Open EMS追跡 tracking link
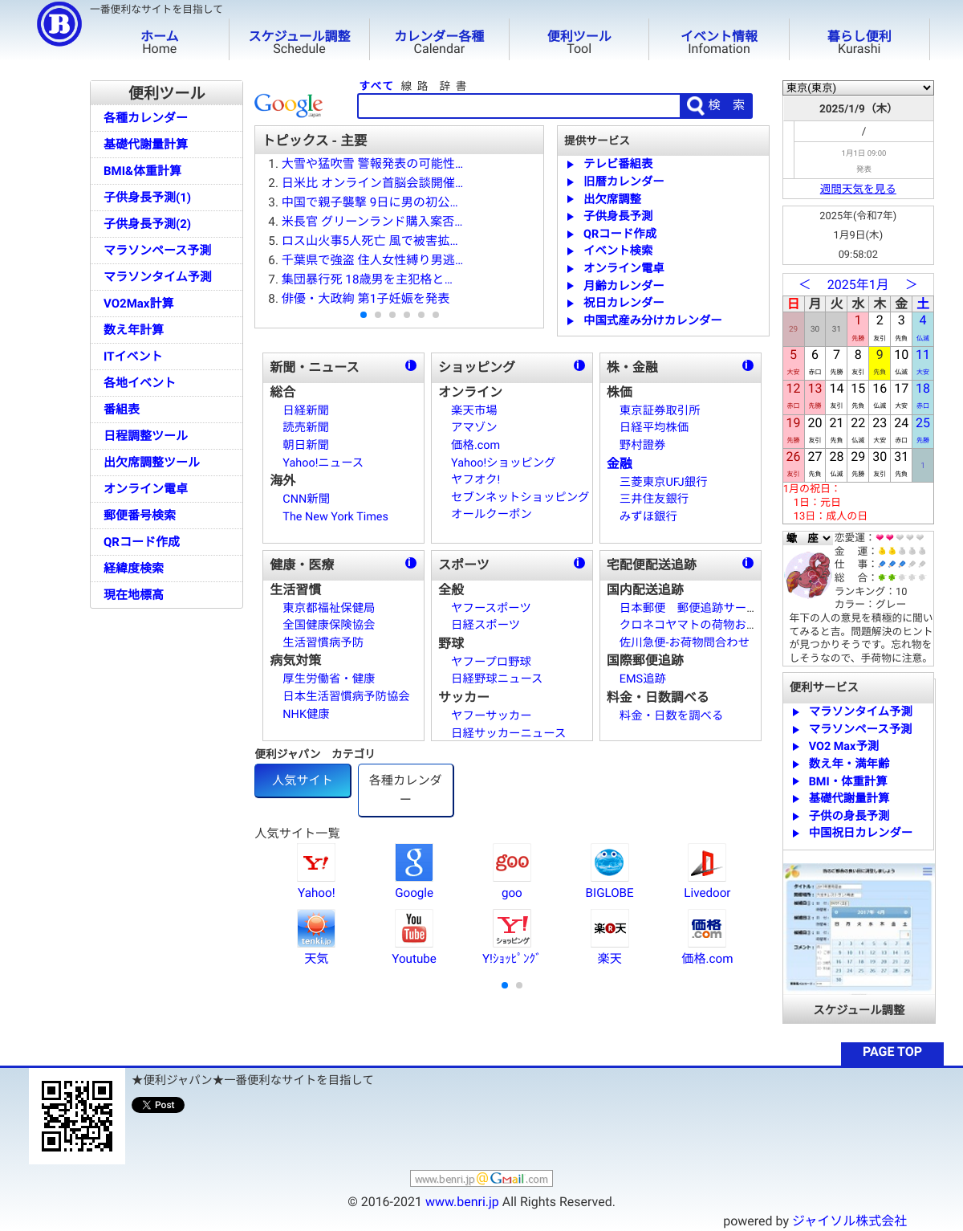The height and width of the screenshot is (1231, 963). (x=643, y=679)
